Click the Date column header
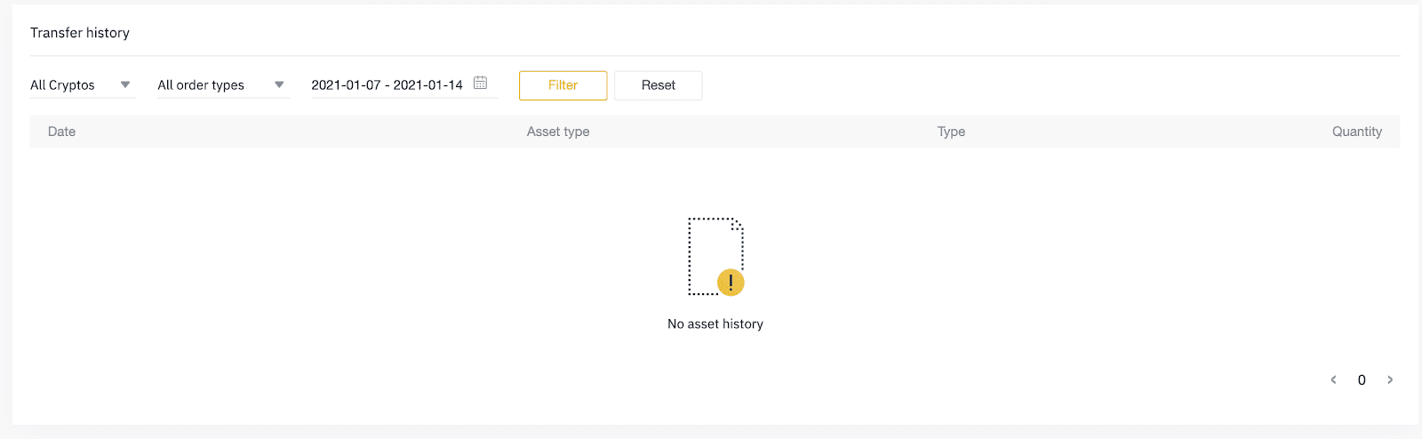The width and height of the screenshot is (1422, 439). pyautogui.click(x=61, y=132)
